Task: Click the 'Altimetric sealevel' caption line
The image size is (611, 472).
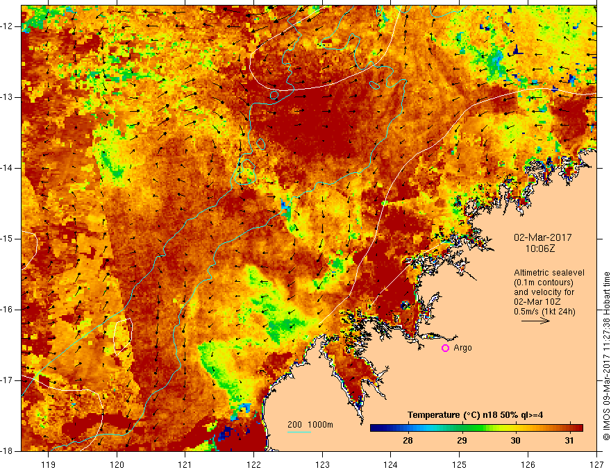Action: pos(549,273)
